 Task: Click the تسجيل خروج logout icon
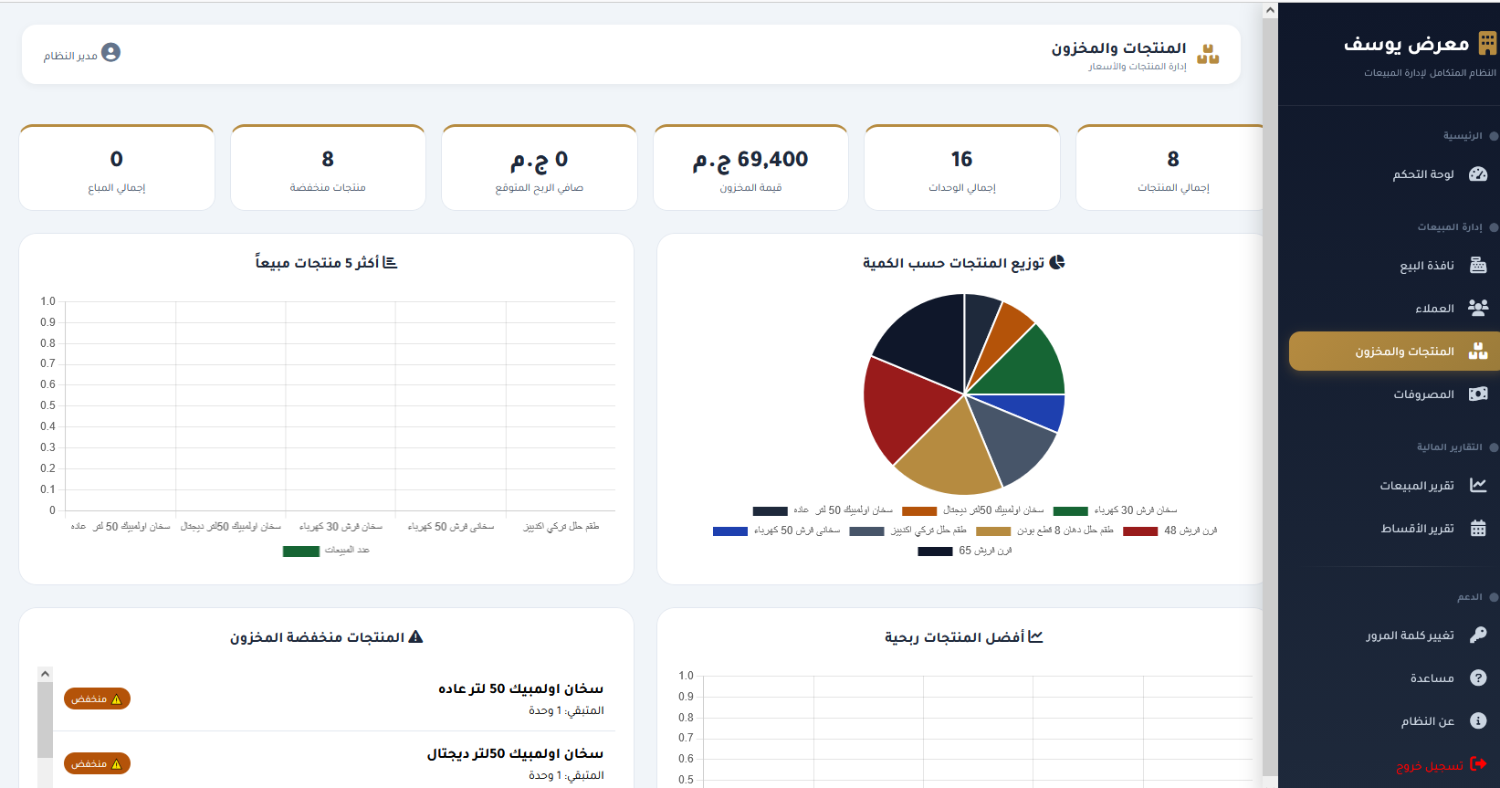pos(1478,764)
